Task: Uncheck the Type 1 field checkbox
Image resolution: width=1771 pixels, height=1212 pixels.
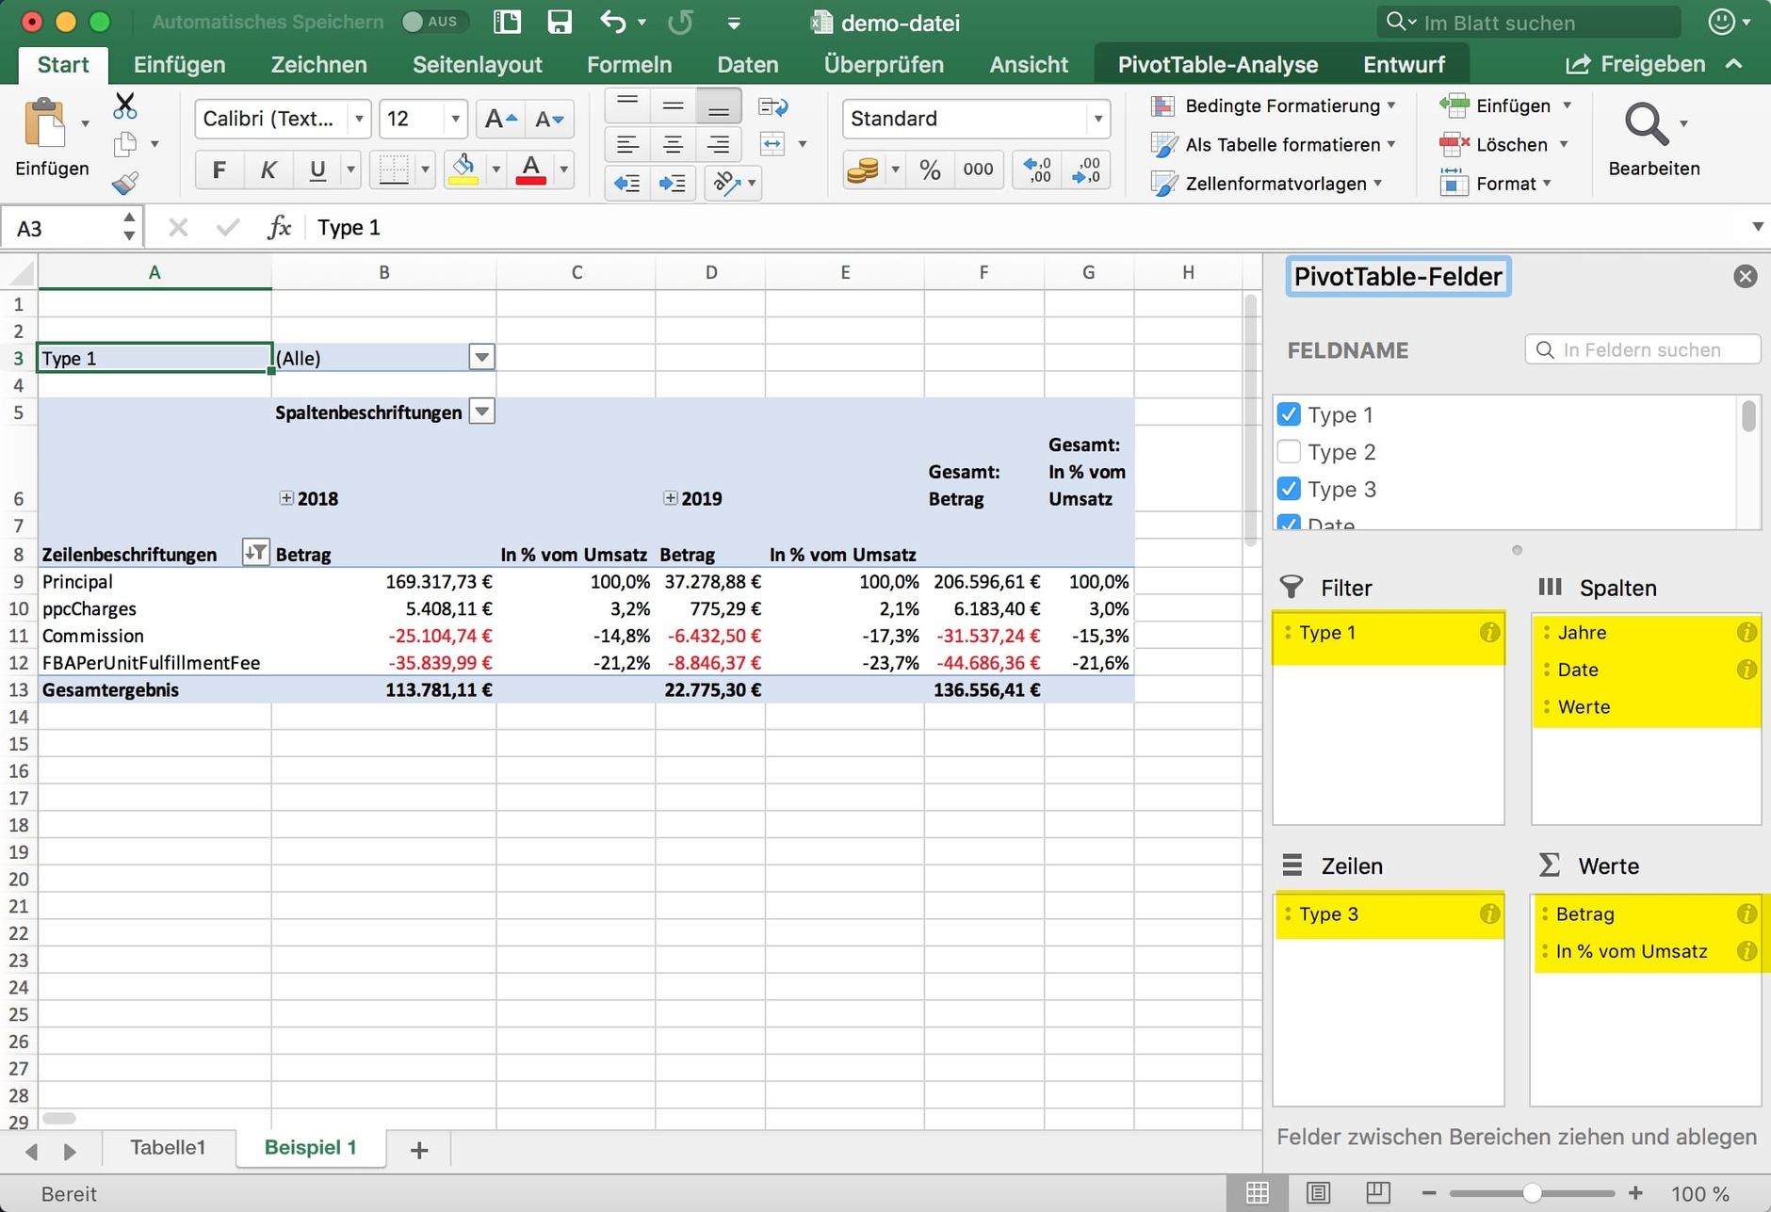Action: (x=1289, y=414)
